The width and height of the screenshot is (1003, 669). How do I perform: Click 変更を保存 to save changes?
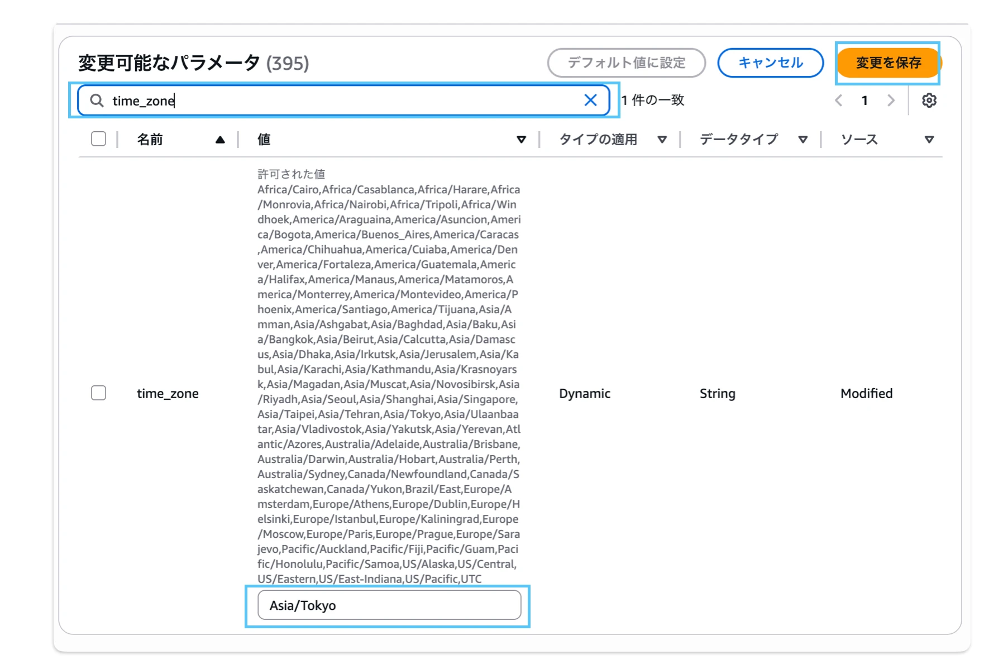[888, 63]
